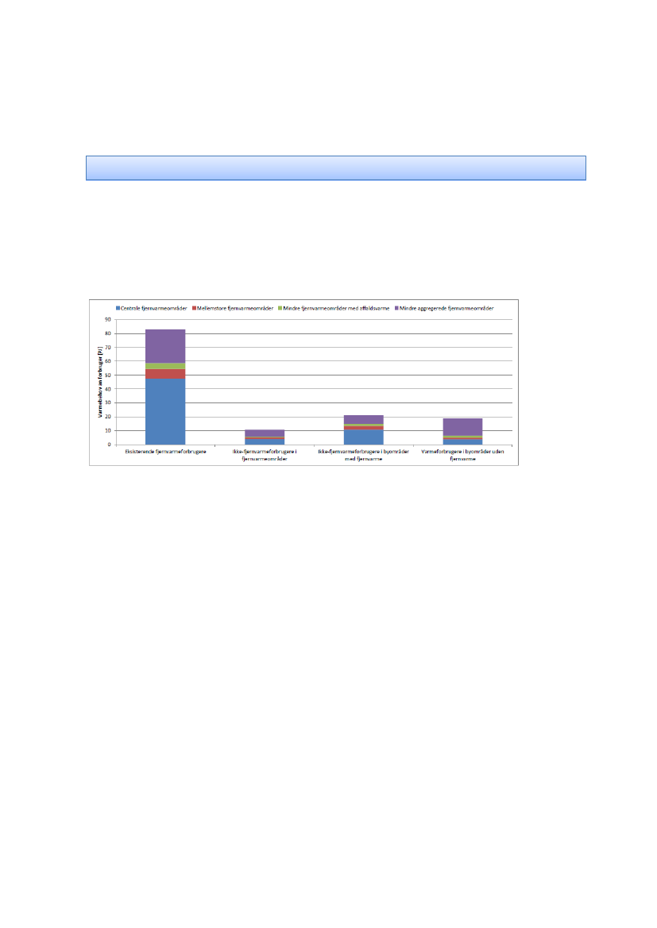
Task: Click the y-axis value 20
Action: 108,417
